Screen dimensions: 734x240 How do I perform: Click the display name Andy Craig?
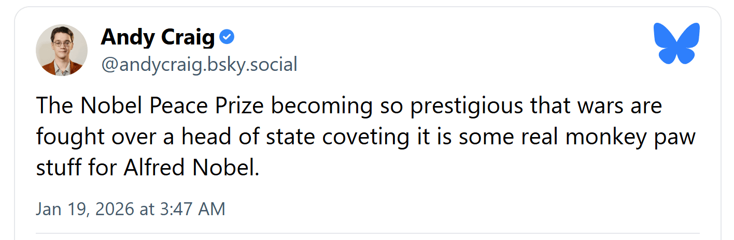[158, 37]
